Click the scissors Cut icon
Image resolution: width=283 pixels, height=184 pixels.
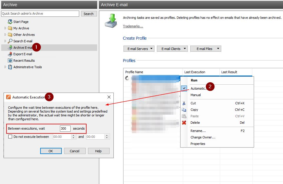pos(184,103)
